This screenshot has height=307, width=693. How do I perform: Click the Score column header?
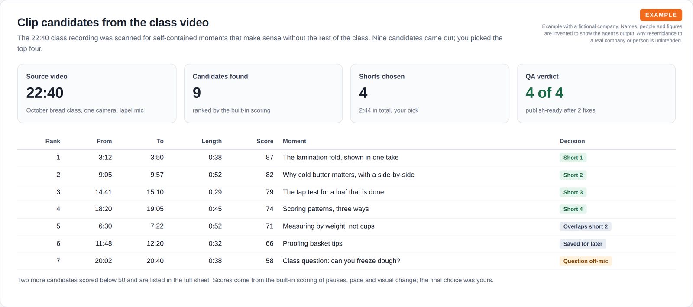tap(265, 141)
